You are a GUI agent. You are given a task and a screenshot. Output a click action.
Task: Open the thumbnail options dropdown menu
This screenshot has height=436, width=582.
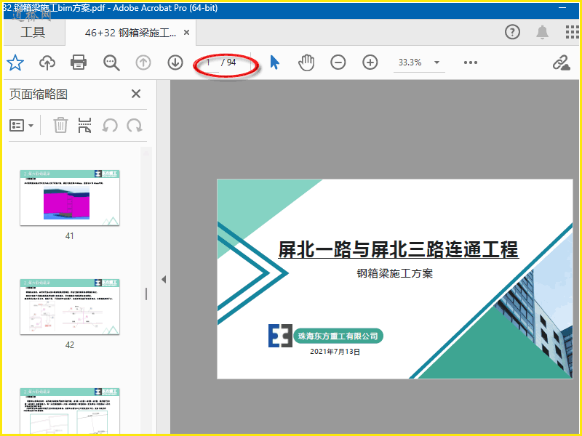click(22, 126)
